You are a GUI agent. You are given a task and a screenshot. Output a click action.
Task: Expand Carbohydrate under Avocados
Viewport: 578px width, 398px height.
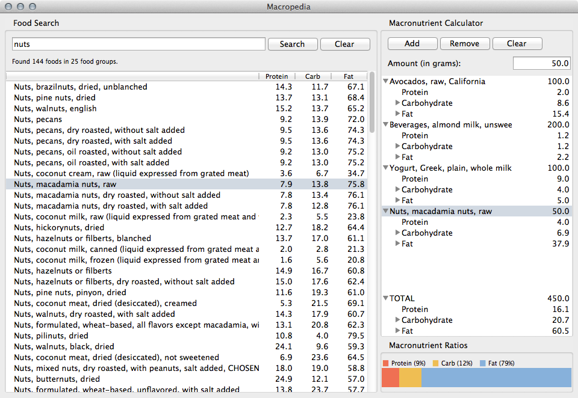click(x=397, y=103)
